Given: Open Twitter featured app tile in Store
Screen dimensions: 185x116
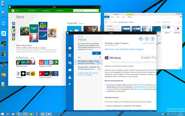Looking at the screenshot, I should coord(74,29).
